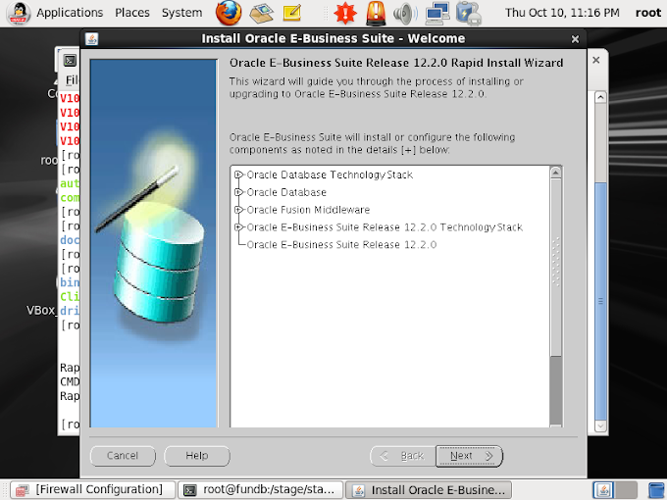Click the Back button

(403, 456)
